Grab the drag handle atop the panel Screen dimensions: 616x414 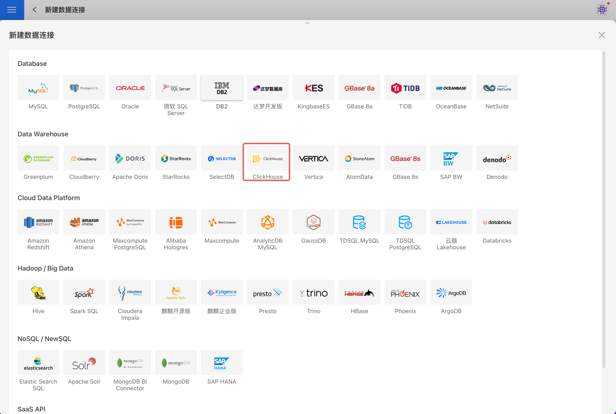point(308,23)
